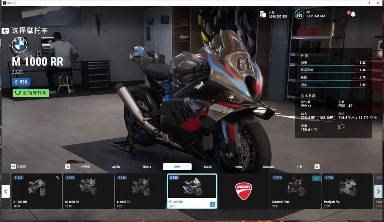The image size is (384, 222).
Task: Click the E next brand key icon
Action: (x=317, y=166)
